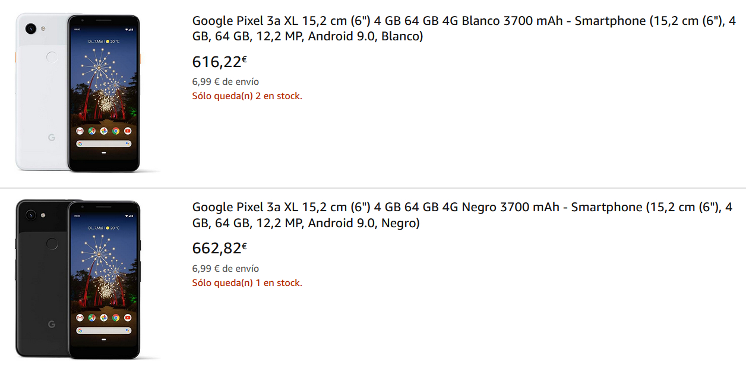Click Chrome icon on white Pixel's screen
This screenshot has width=746, height=372.
coord(116,131)
